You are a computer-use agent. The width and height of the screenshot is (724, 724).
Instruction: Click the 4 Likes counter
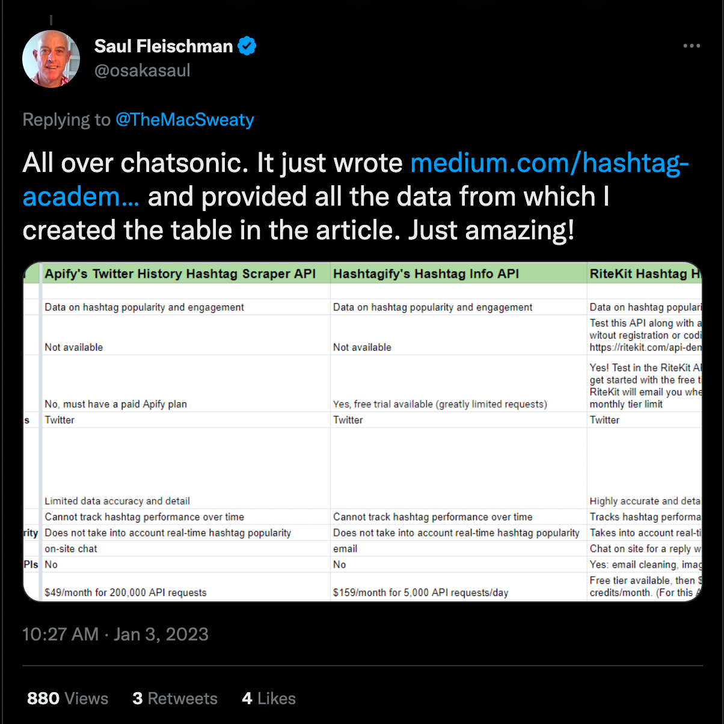pos(268,698)
